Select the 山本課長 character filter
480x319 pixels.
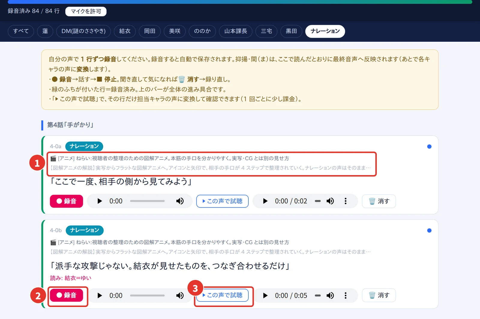pyautogui.click(x=235, y=31)
